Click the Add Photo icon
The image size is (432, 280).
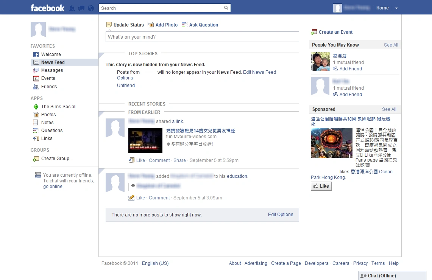click(151, 25)
